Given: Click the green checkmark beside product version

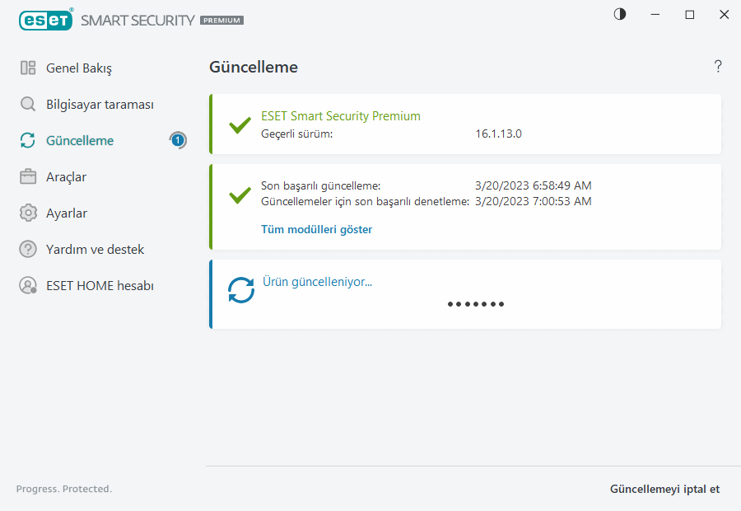Looking at the screenshot, I should pyautogui.click(x=240, y=125).
